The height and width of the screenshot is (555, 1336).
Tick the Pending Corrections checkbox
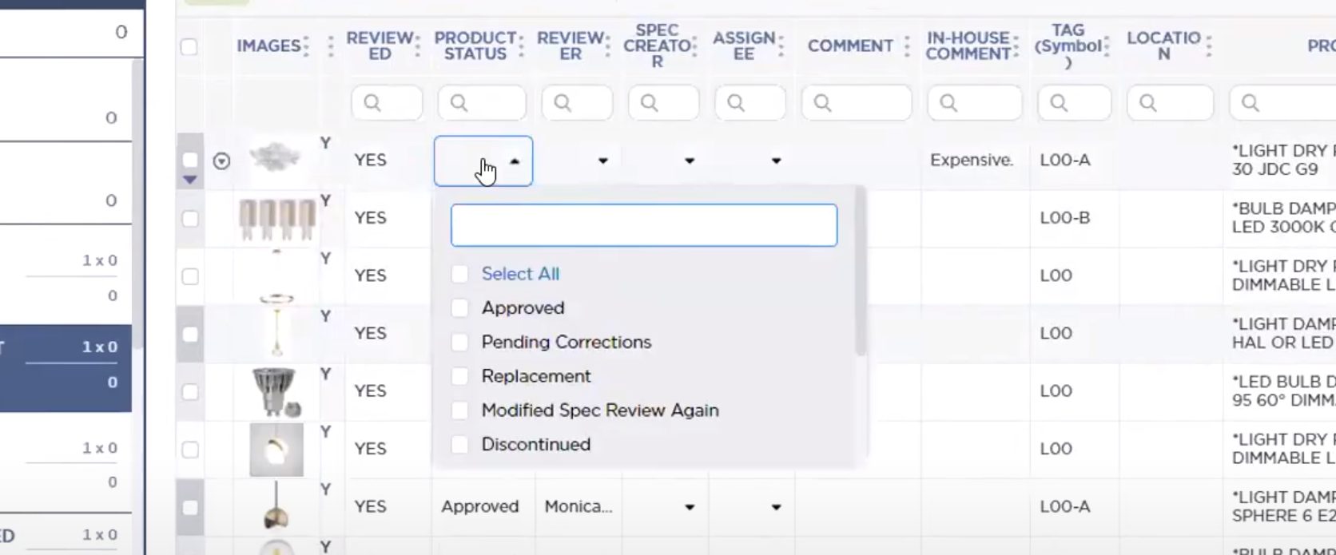coord(459,343)
